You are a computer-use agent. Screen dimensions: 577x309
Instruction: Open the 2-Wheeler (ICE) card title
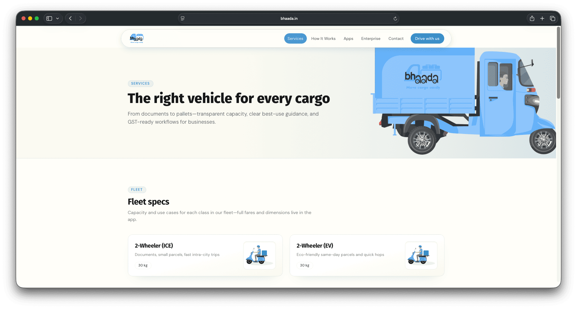154,246
